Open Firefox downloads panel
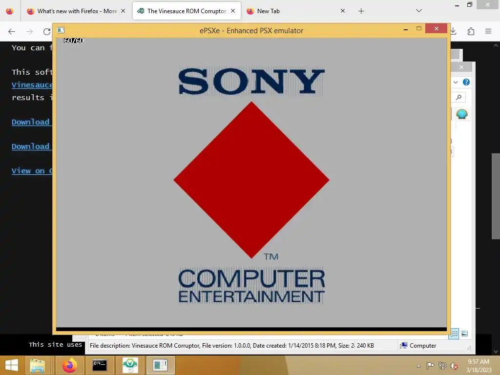This screenshot has height=375, width=500. coord(454,31)
